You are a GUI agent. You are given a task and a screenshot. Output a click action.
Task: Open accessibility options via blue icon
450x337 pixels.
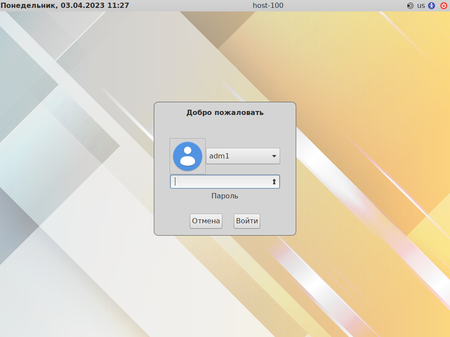(x=430, y=6)
